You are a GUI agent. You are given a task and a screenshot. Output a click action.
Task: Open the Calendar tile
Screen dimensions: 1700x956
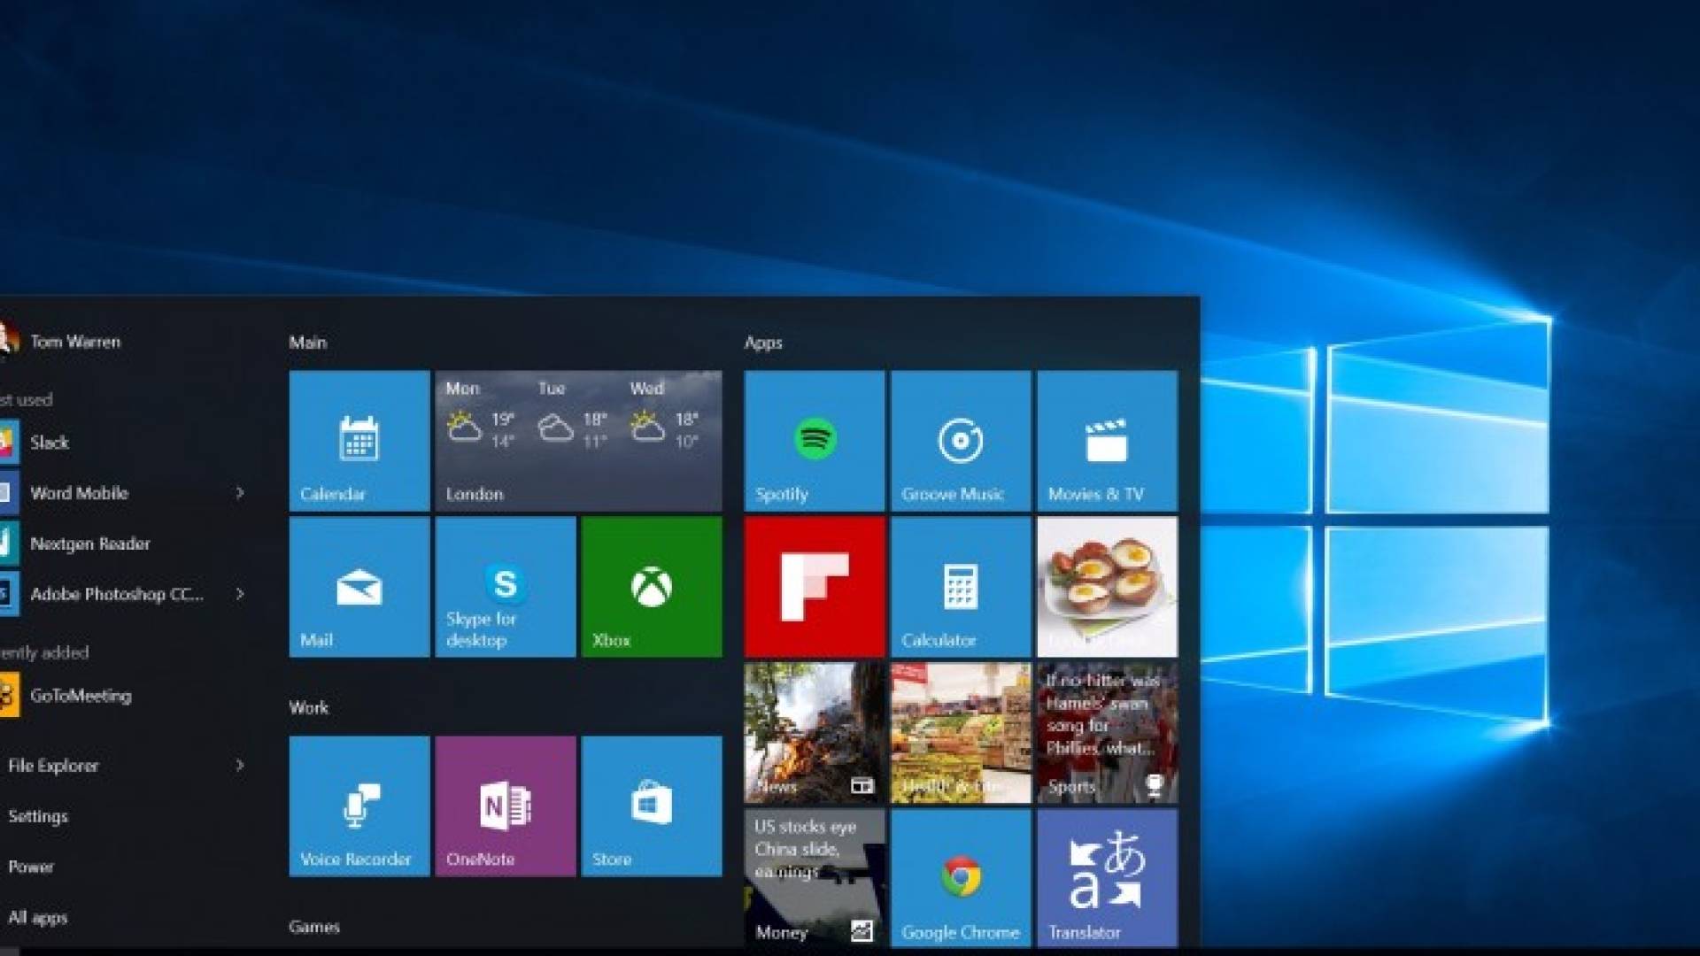click(359, 441)
